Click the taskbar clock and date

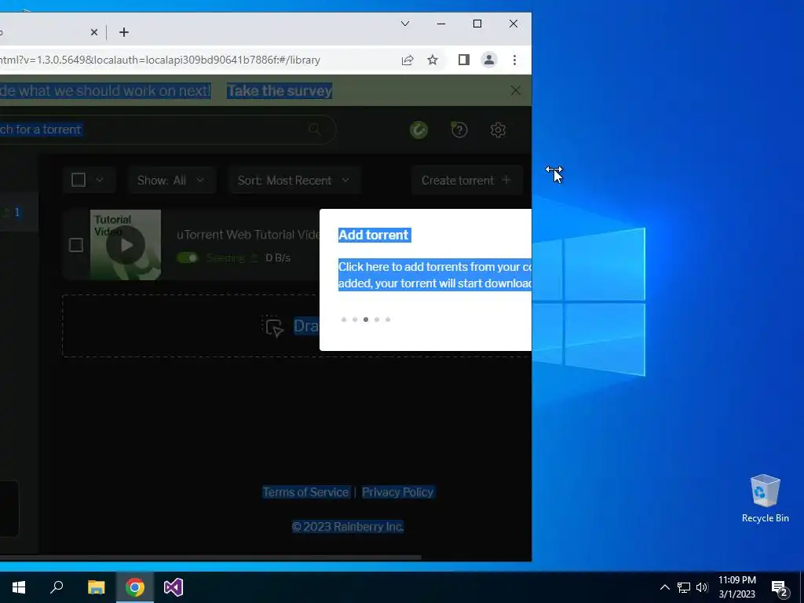736,587
